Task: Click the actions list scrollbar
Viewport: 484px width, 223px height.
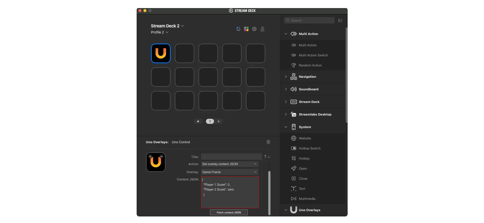Action: coord(346,75)
